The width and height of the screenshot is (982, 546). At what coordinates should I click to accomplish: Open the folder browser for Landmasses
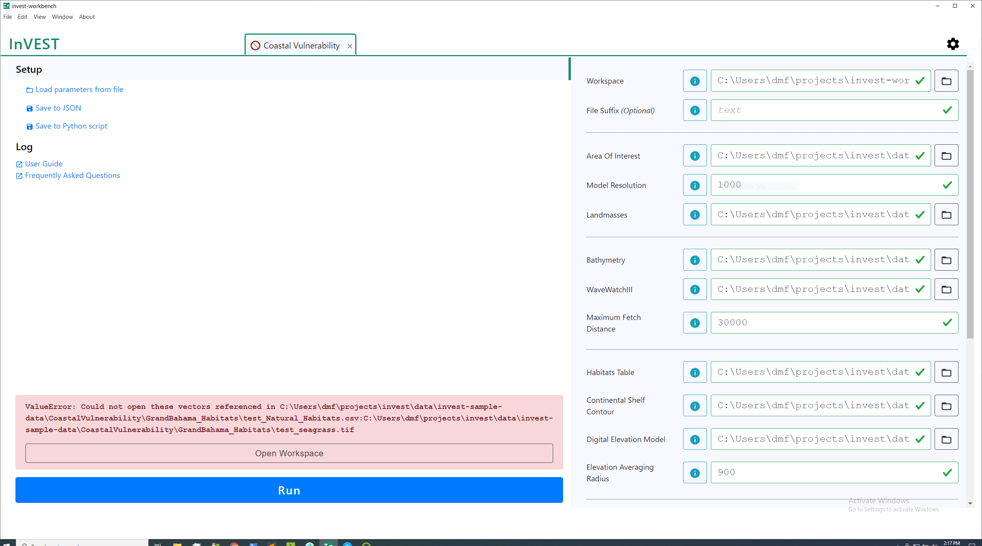coord(946,214)
